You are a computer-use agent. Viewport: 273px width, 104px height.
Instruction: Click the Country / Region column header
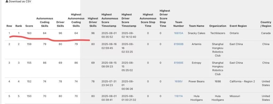(266, 24)
